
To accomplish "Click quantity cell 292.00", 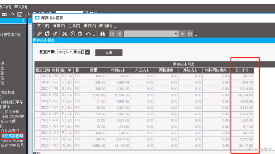I will 94,83.
